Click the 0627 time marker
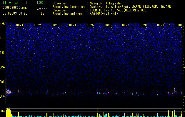Screen dimensions: 185x117 126,25
